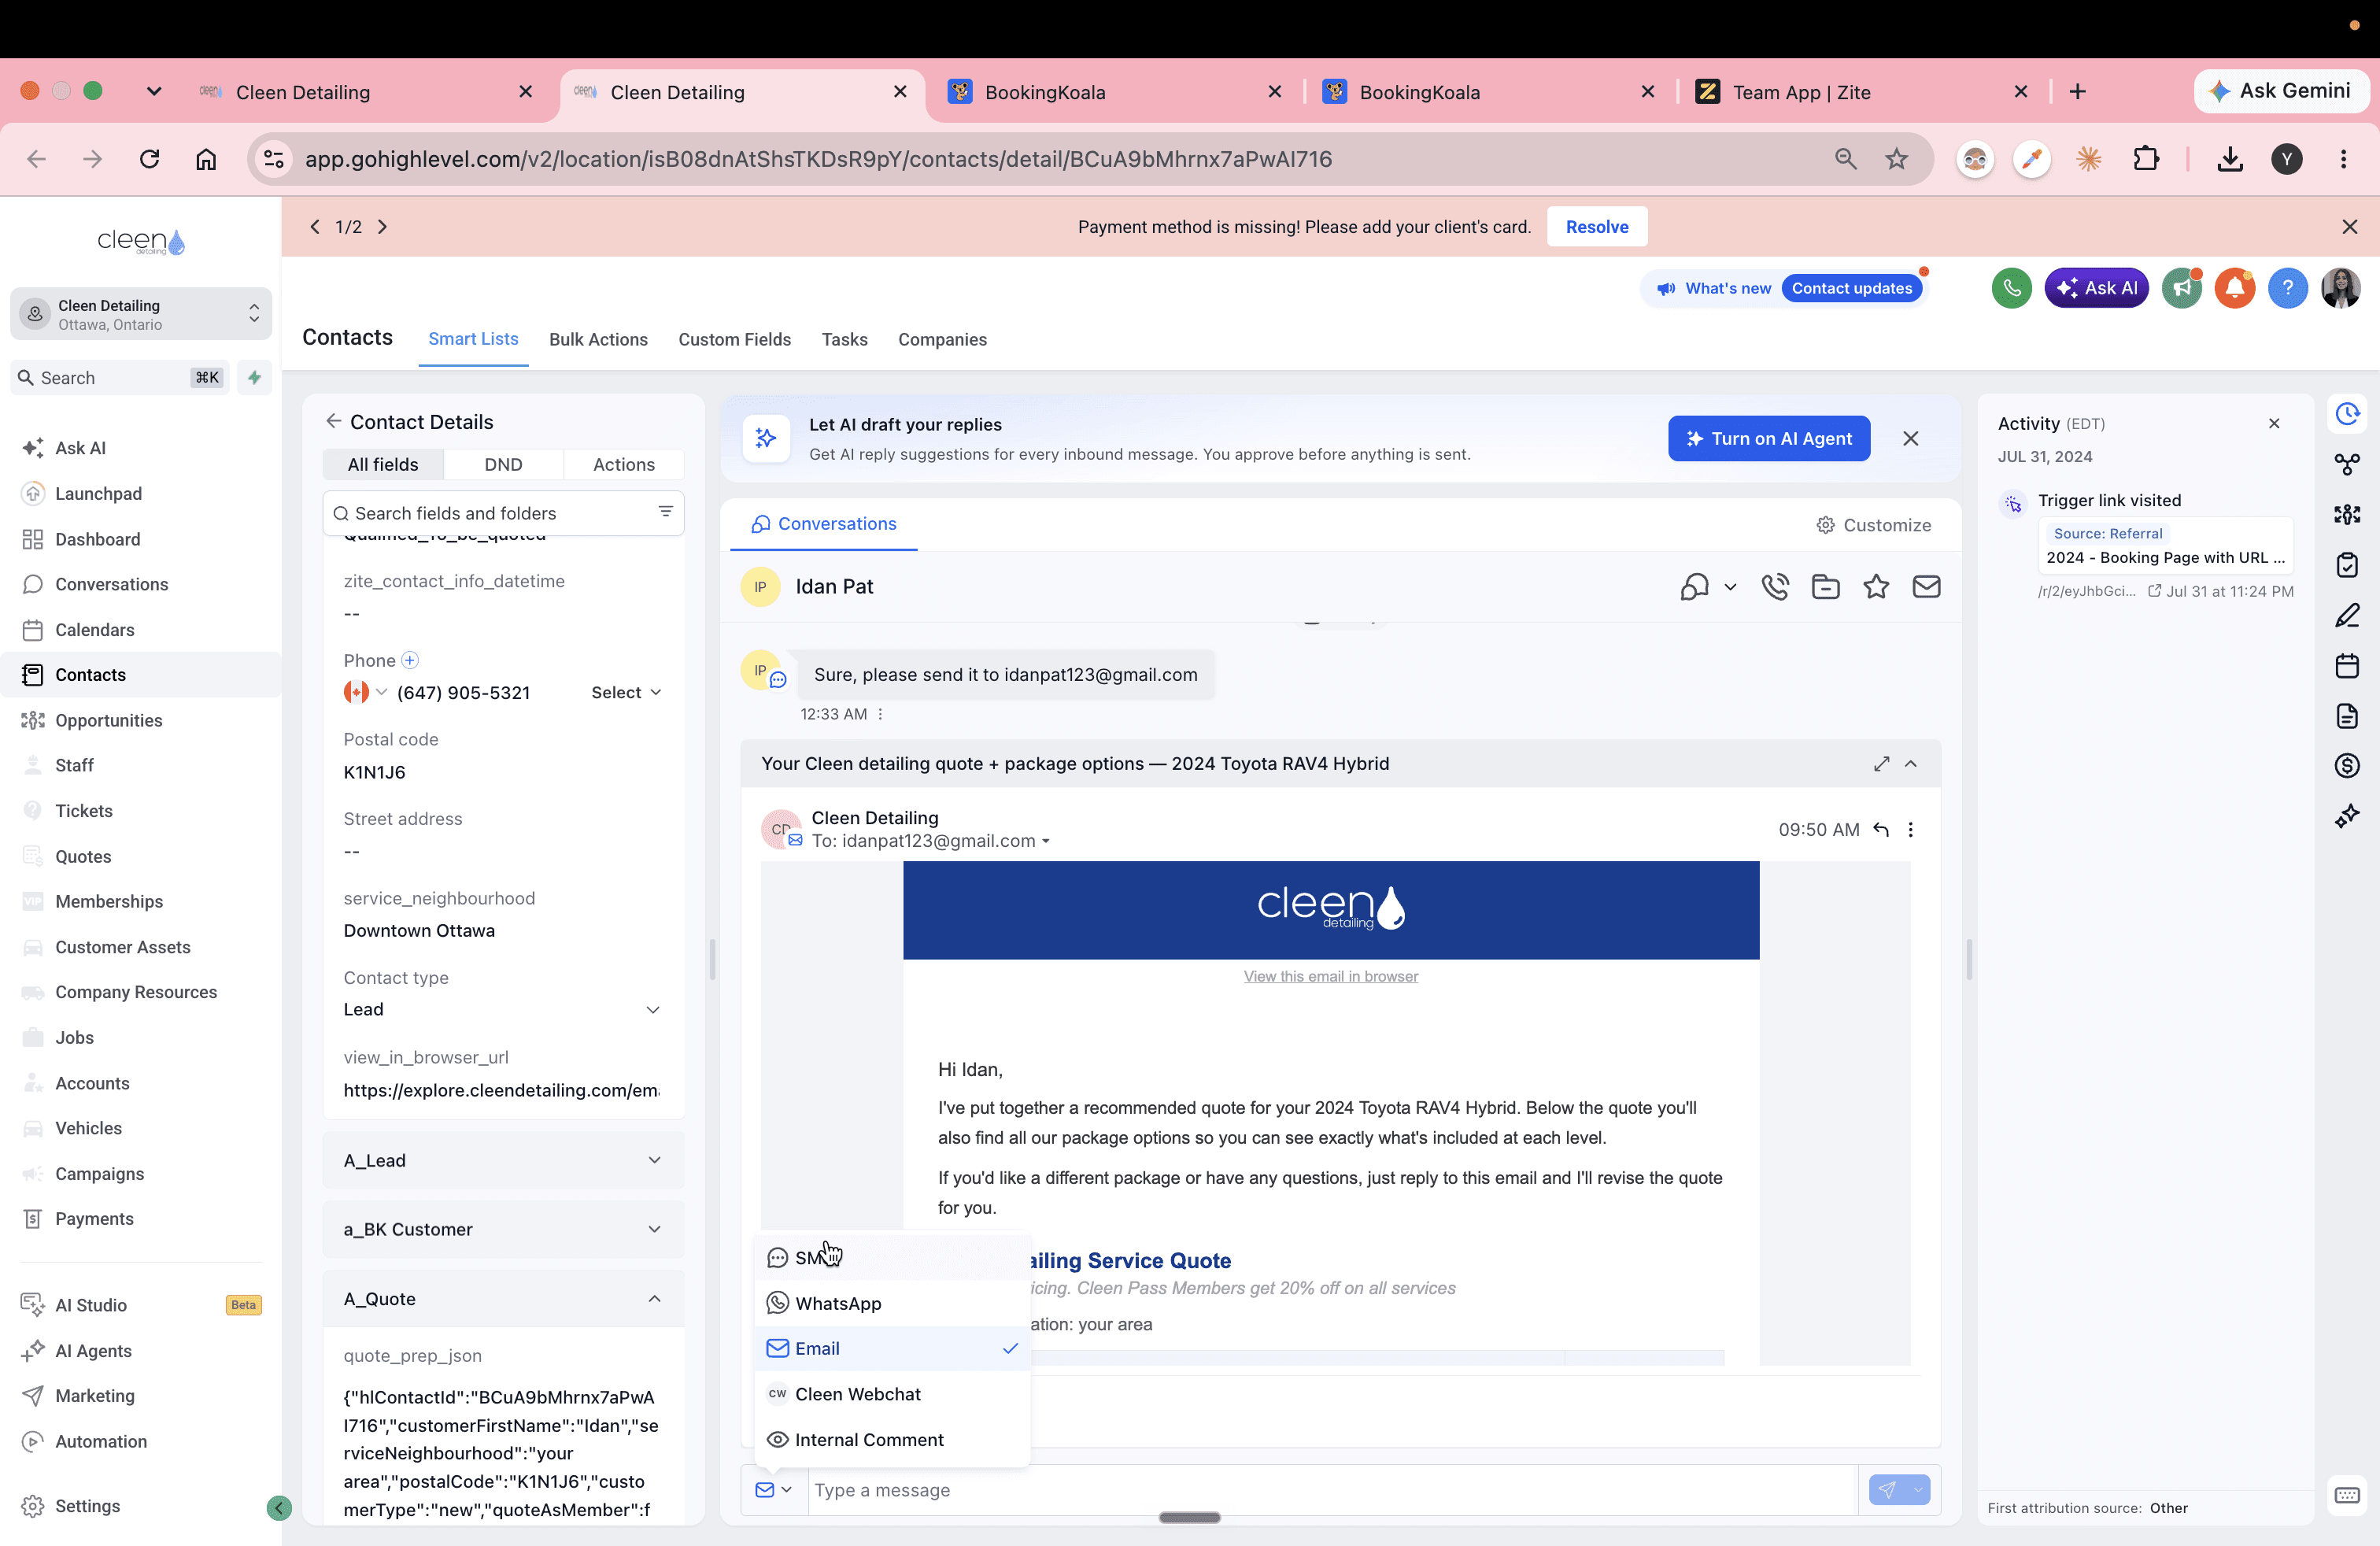Viewport: 2380px width, 1546px height.
Task: Reply to the 09:50 AM email
Action: (x=1880, y=830)
